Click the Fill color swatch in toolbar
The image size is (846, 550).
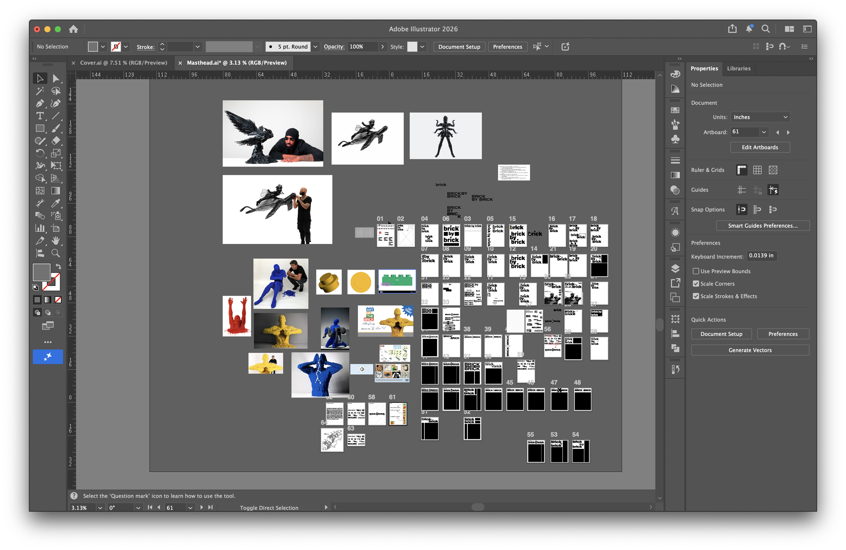coord(41,272)
